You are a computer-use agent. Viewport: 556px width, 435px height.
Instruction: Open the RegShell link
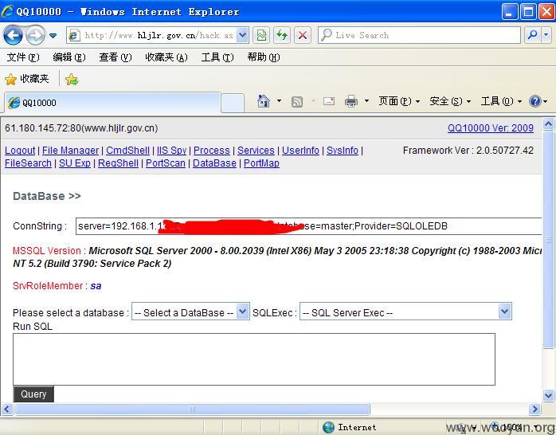point(118,163)
